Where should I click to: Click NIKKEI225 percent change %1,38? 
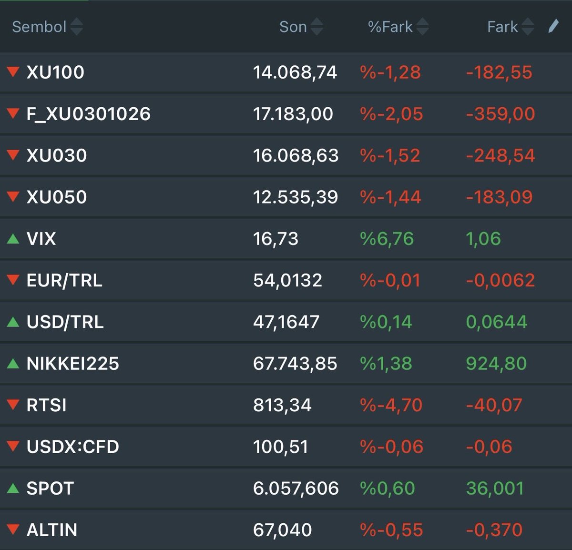pos(386,363)
